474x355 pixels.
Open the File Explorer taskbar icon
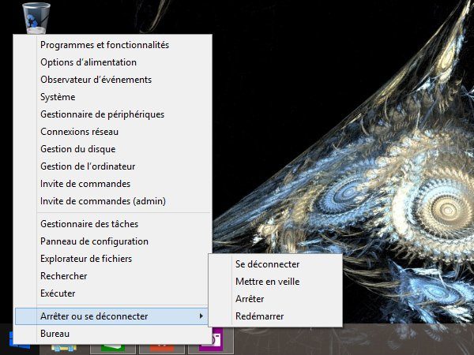[63, 349]
